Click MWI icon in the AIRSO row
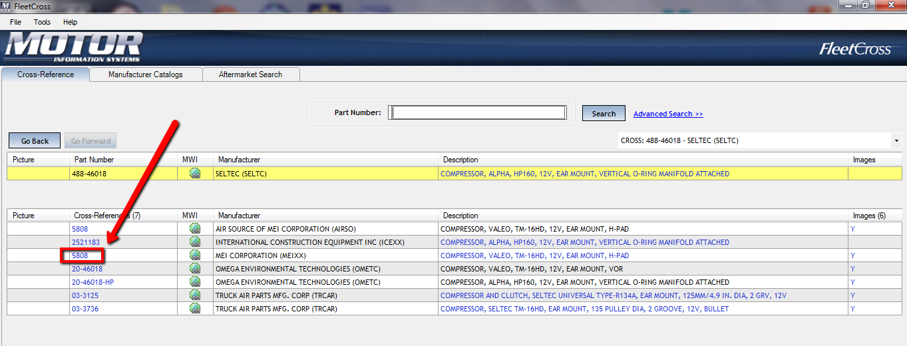The width and height of the screenshot is (907, 346). (195, 229)
